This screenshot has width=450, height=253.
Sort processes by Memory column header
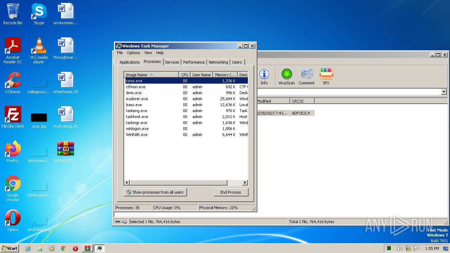coord(225,74)
